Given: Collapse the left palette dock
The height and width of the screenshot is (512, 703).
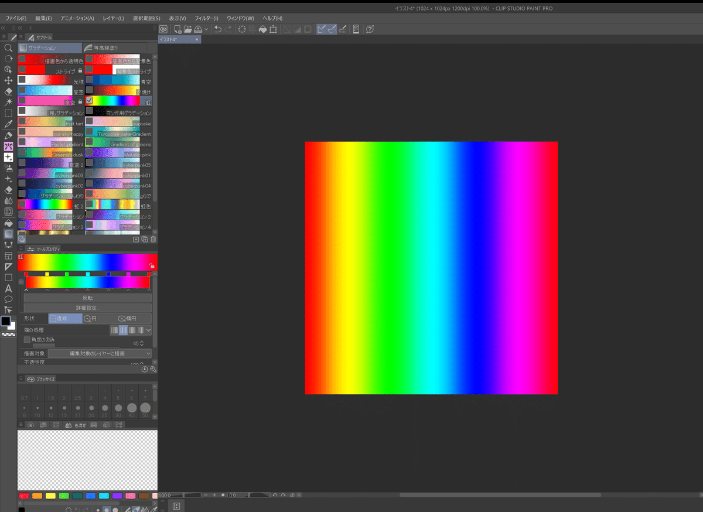Looking at the screenshot, I should pyautogui.click(x=4, y=28).
